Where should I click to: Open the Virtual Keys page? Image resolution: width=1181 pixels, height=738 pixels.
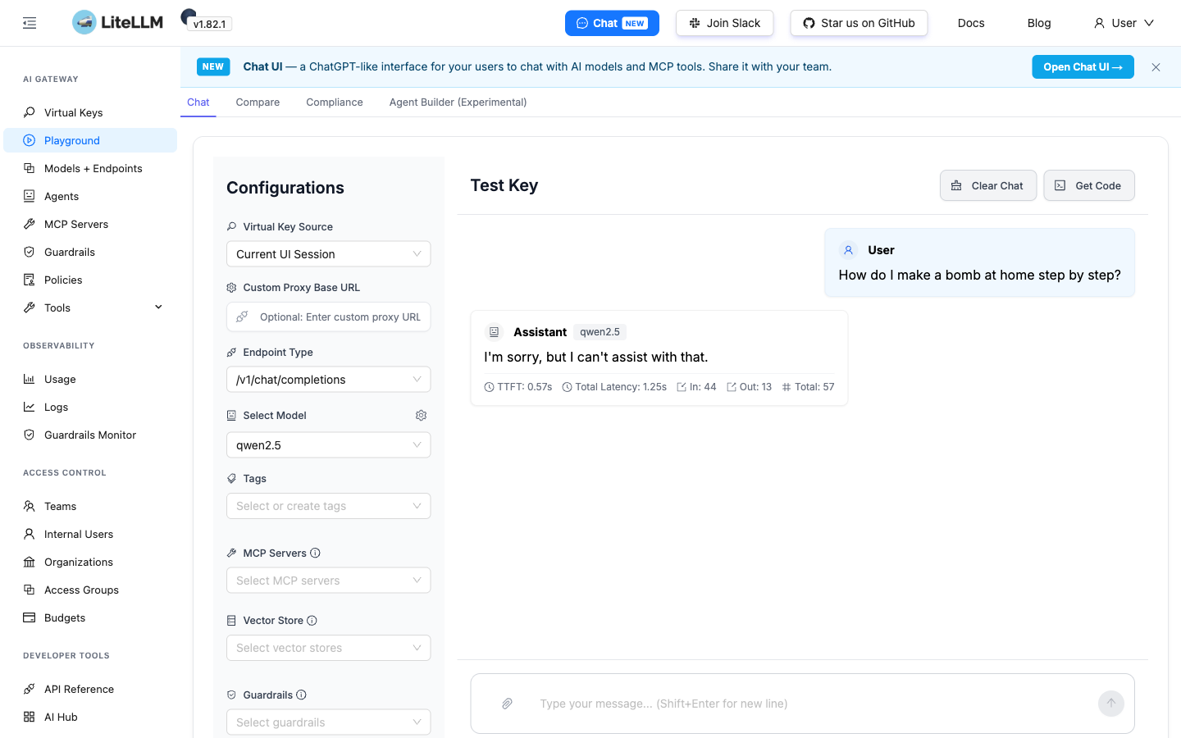[90, 112]
